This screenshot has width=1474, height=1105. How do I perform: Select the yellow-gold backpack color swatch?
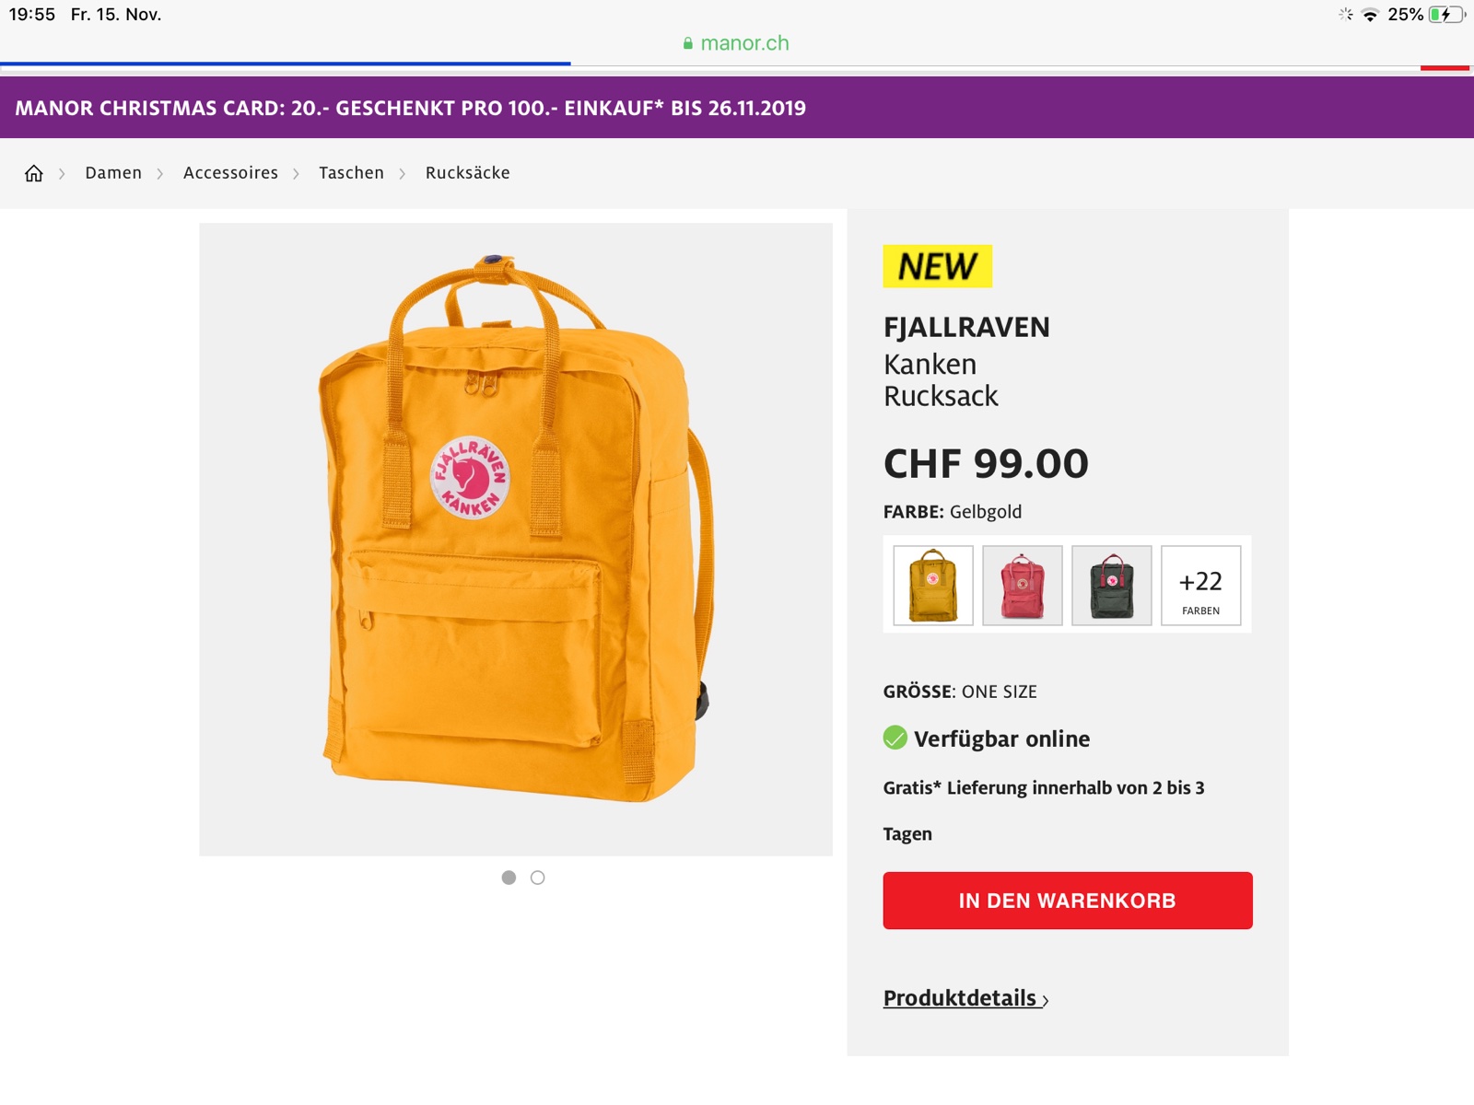933,586
